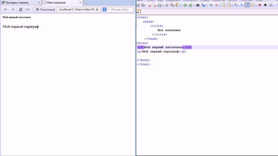Start macro recording red dot icon
Image resolution: width=278 pixels, height=156 pixels.
pyautogui.click(x=260, y=5)
